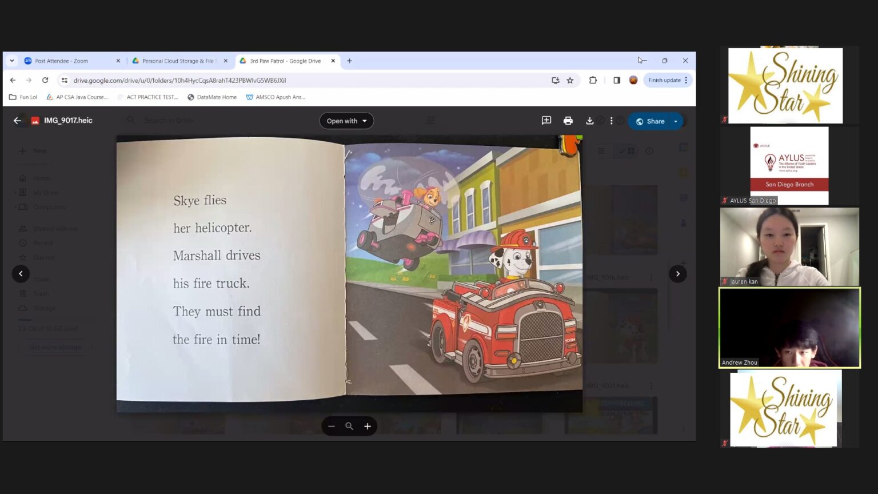The height and width of the screenshot is (494, 878).
Task: Open dimmed My Drive in sidebar
Action: tap(45, 193)
